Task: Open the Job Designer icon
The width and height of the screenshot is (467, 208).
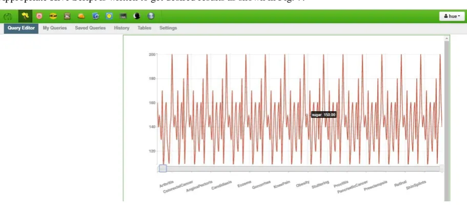Action: [x=95, y=16]
